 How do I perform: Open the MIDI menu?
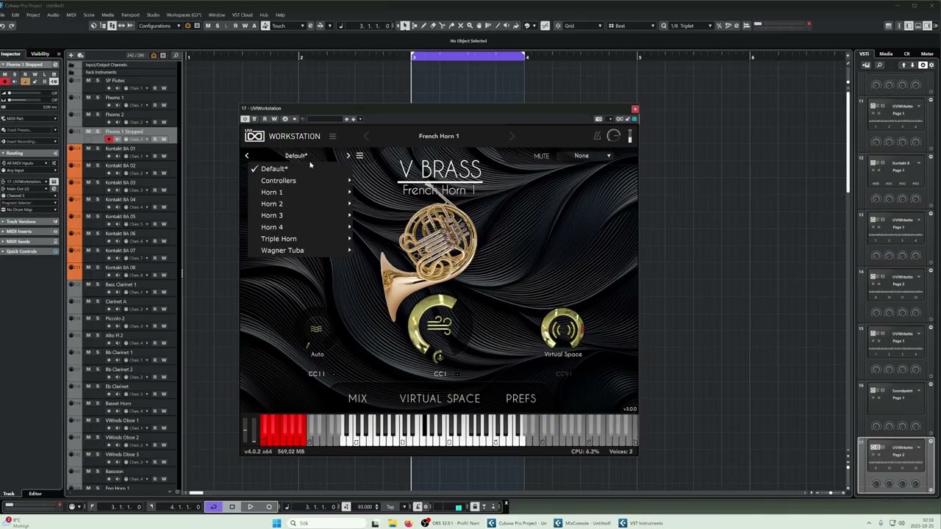(71, 15)
